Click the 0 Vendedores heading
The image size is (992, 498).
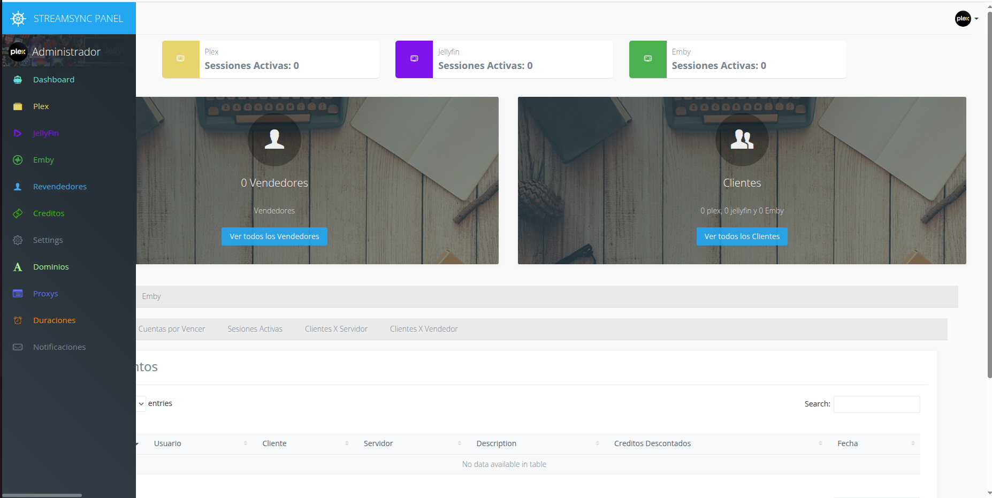point(274,183)
